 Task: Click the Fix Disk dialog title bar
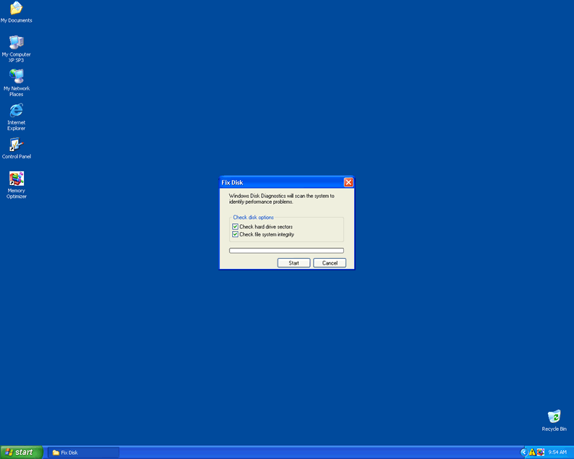(x=278, y=182)
